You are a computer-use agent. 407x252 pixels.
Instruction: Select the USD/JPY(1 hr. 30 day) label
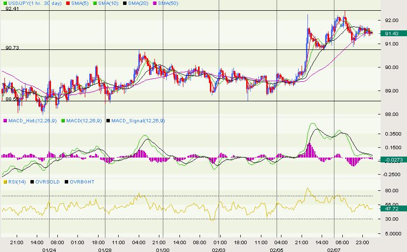(35, 3)
